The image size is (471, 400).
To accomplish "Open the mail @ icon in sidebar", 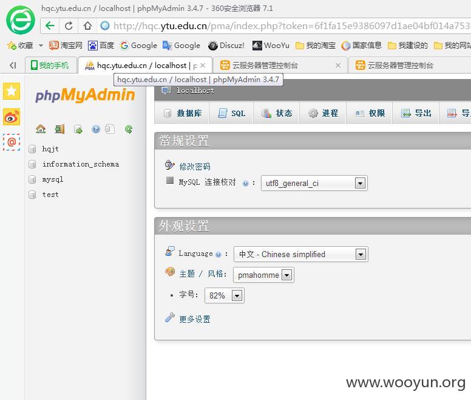I will (12, 142).
